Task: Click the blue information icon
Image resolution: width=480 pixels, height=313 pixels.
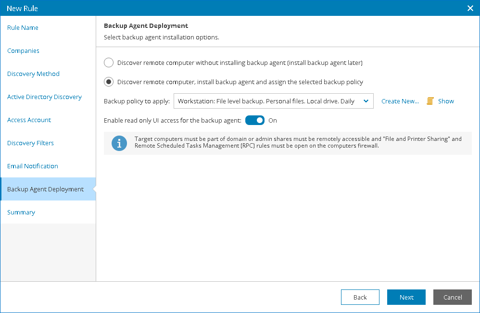Action: point(119,143)
